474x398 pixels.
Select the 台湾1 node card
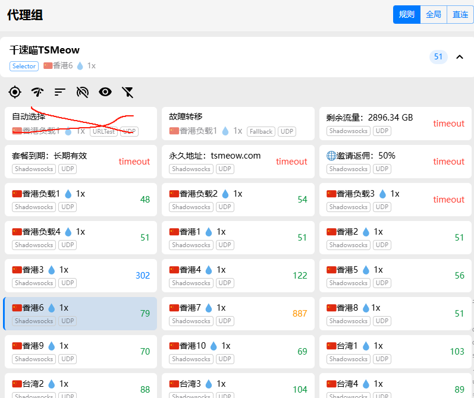pyautogui.click(x=395, y=352)
